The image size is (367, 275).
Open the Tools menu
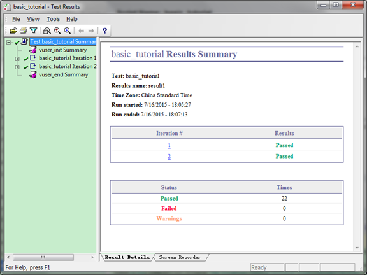pyautogui.click(x=53, y=19)
